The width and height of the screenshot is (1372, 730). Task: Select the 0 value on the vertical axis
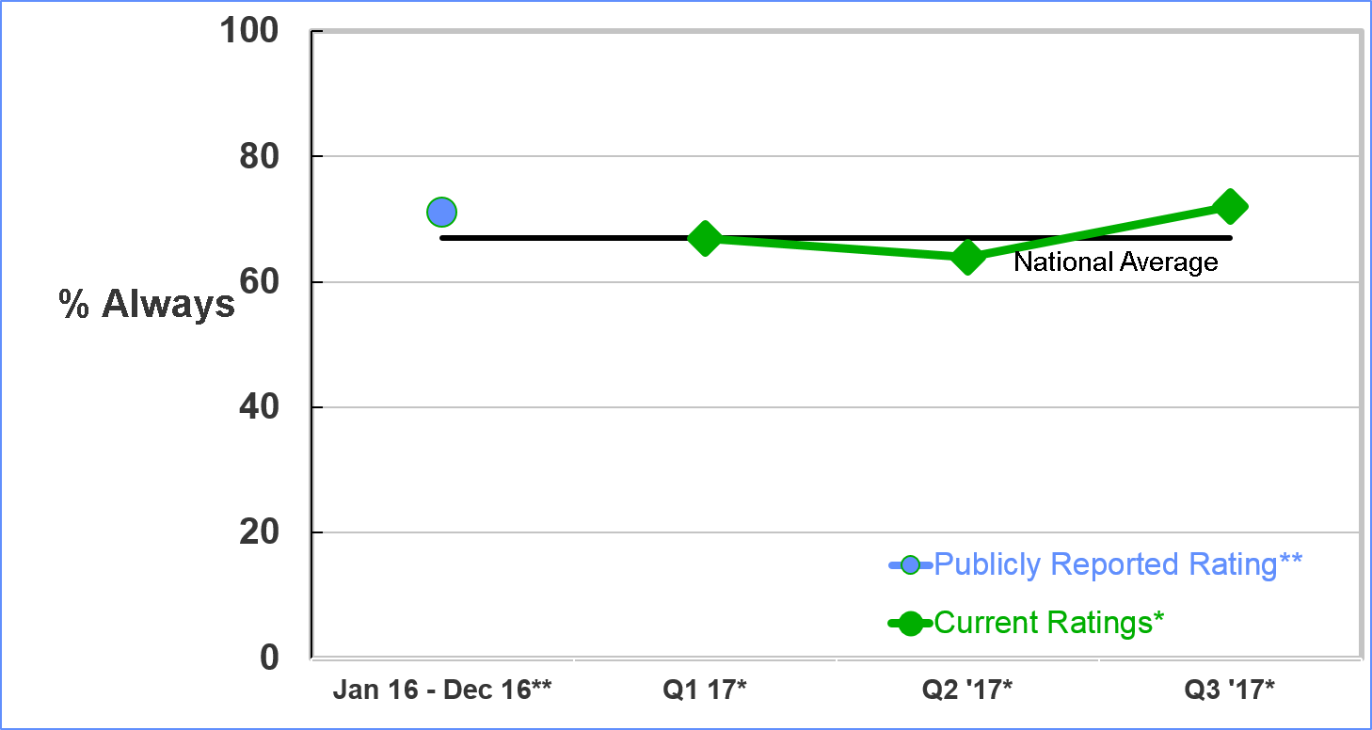[x=270, y=658]
